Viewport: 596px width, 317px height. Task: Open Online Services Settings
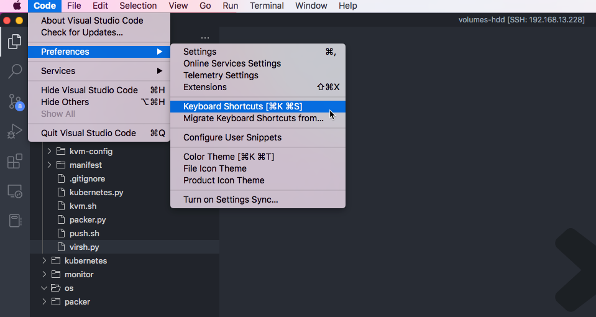[x=258, y=63]
